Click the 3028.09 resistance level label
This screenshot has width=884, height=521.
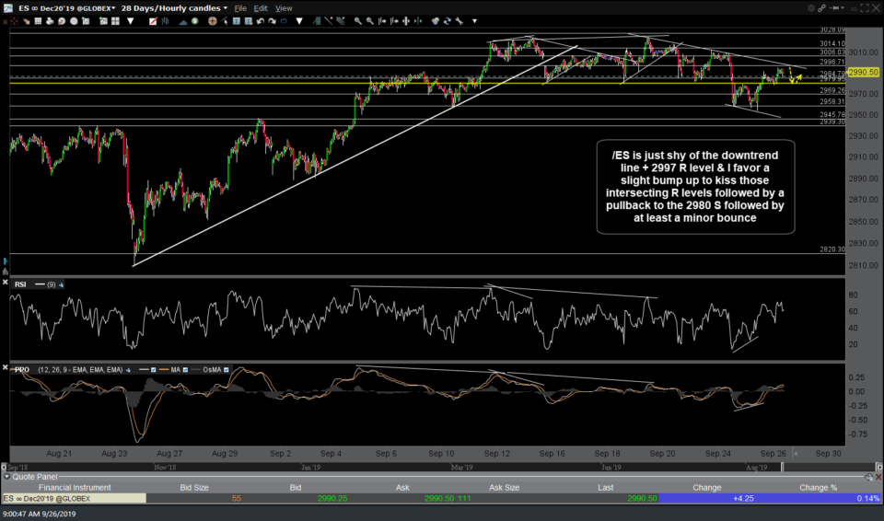[832, 29]
